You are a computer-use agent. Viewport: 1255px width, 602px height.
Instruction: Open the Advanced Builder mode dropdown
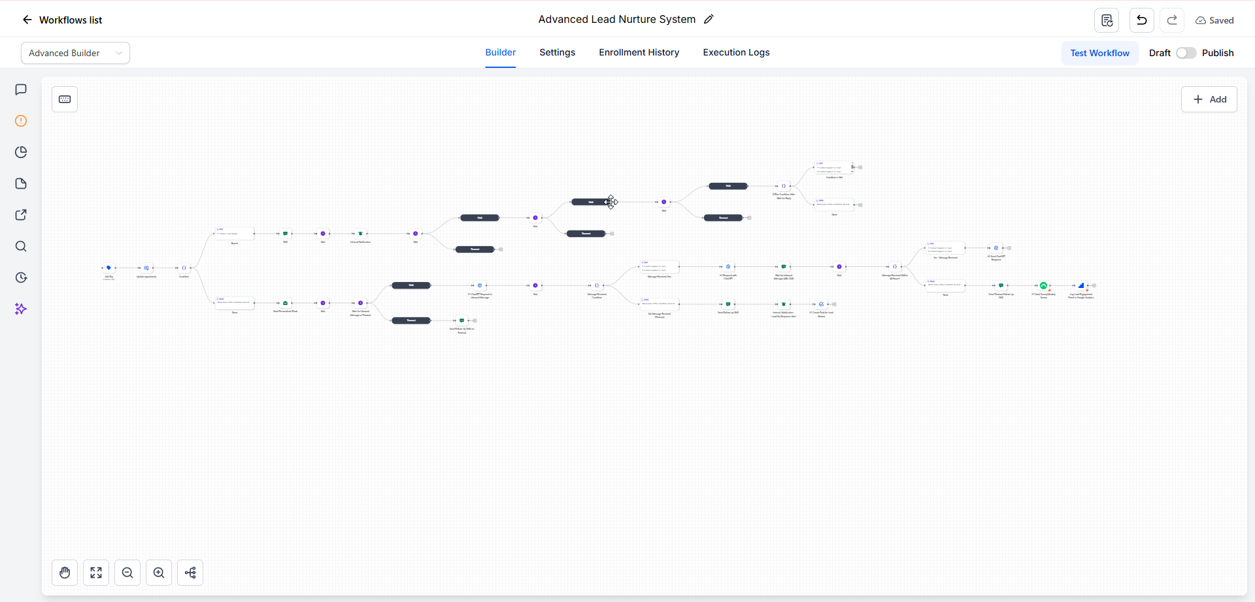click(75, 53)
